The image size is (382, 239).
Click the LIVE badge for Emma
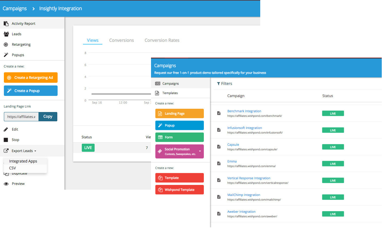click(x=333, y=164)
